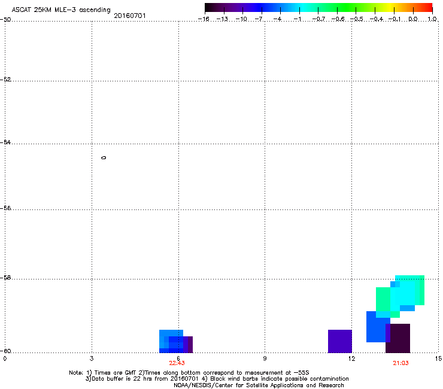Click the red time stamp 22:43
The image size is (443, 389).
pos(177,363)
